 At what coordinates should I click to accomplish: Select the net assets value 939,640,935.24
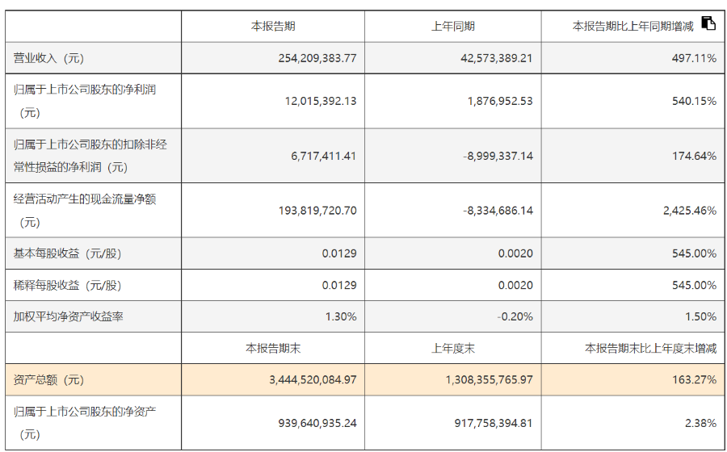pyautogui.click(x=317, y=423)
